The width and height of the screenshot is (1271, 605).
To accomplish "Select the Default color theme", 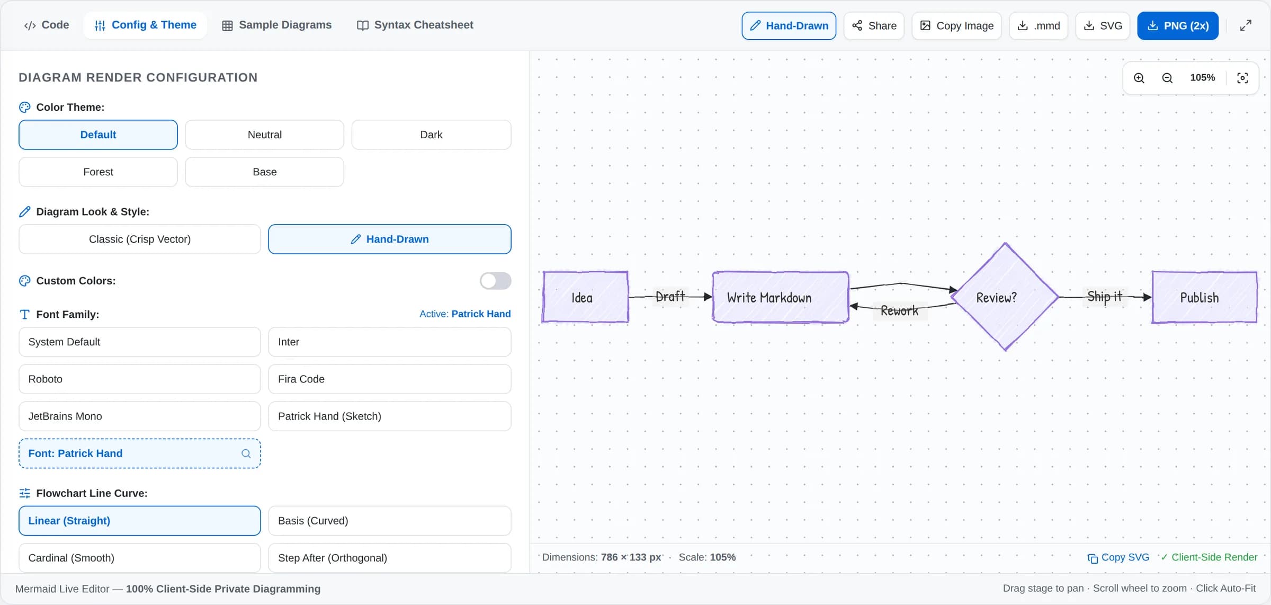I will click(x=98, y=135).
